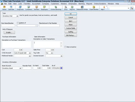Image resolution: width=135 pixels, height=102 pixels.
Task: Open Docs toolbar icon
Action: click(x=66, y=8)
